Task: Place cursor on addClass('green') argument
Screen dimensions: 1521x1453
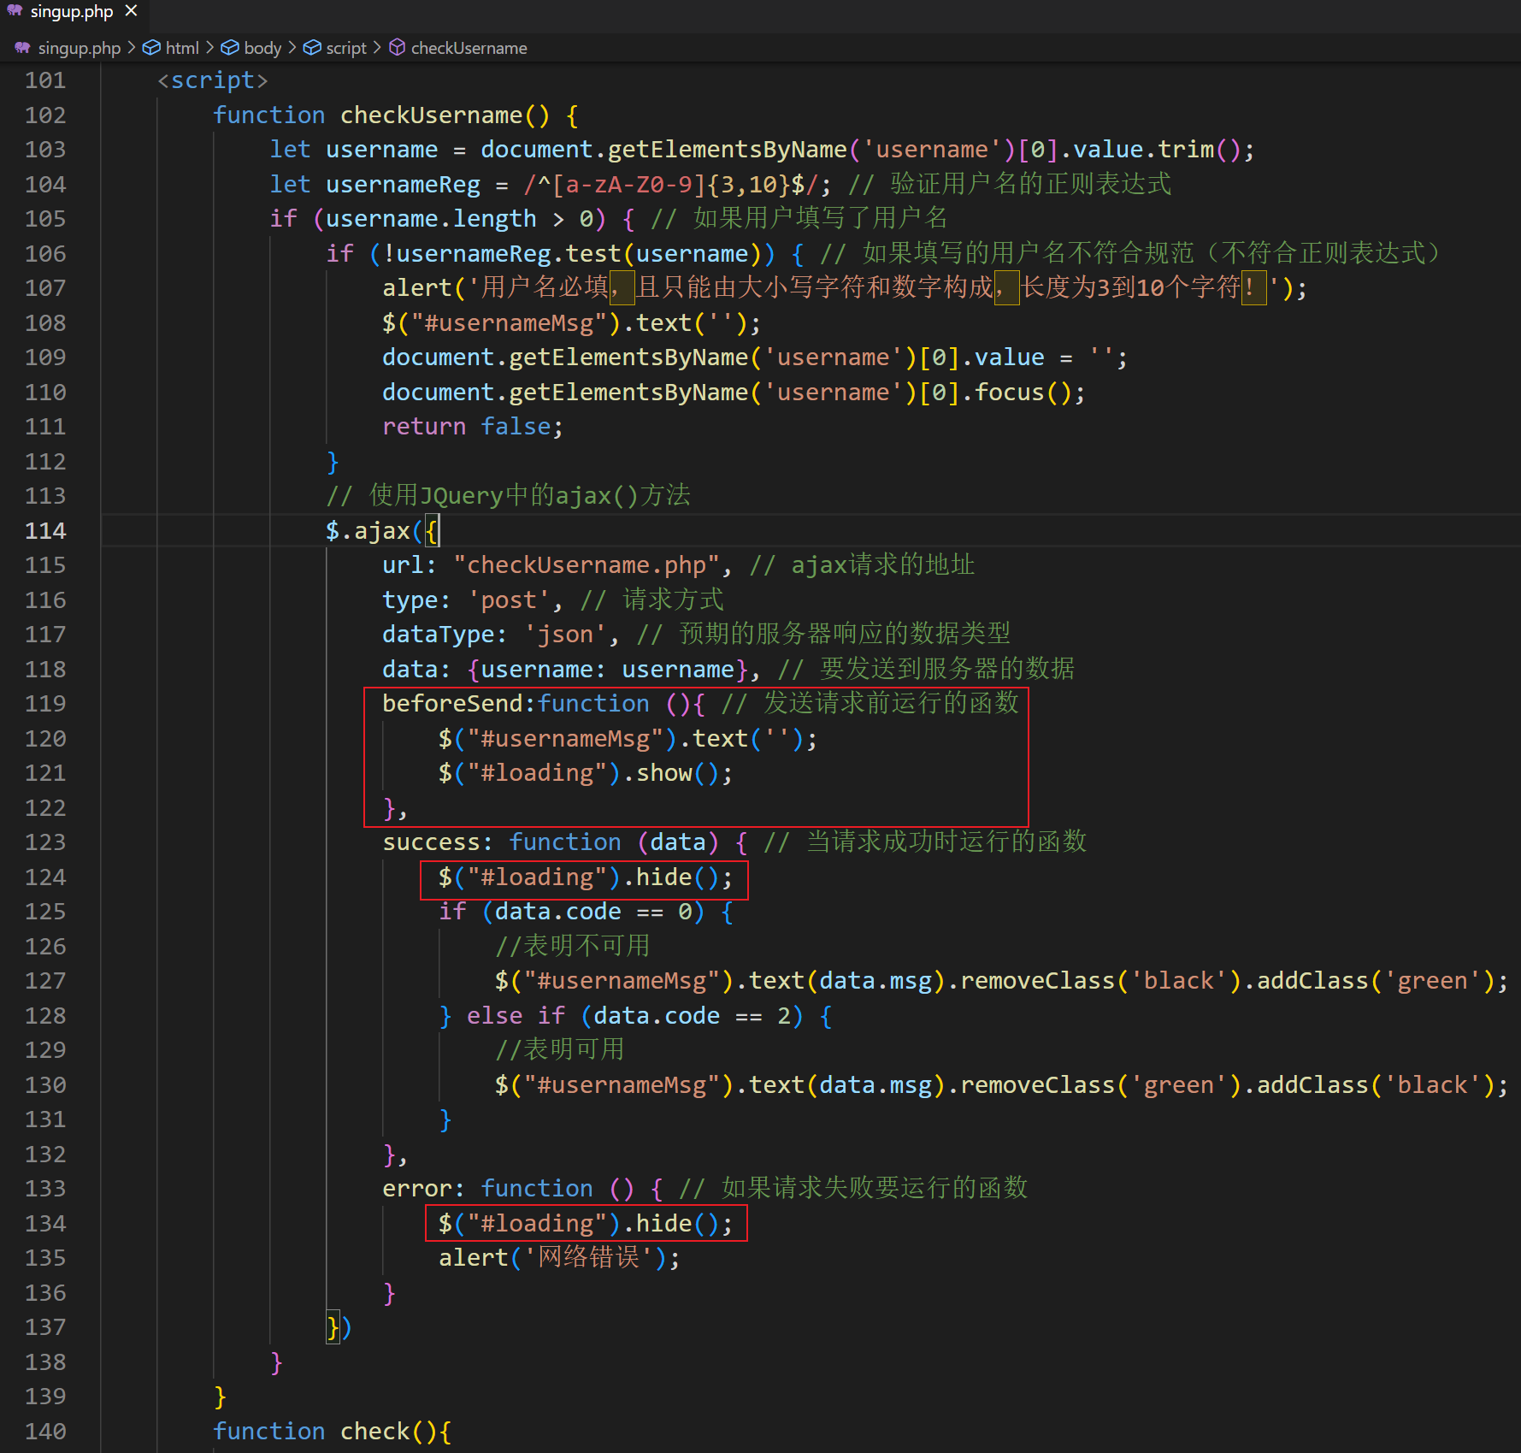Action: (1433, 981)
